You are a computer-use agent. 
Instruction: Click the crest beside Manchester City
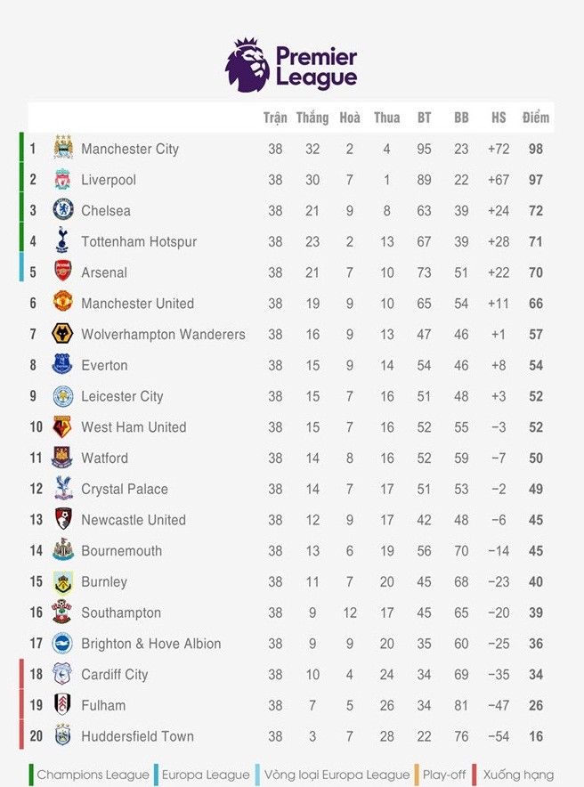point(62,149)
